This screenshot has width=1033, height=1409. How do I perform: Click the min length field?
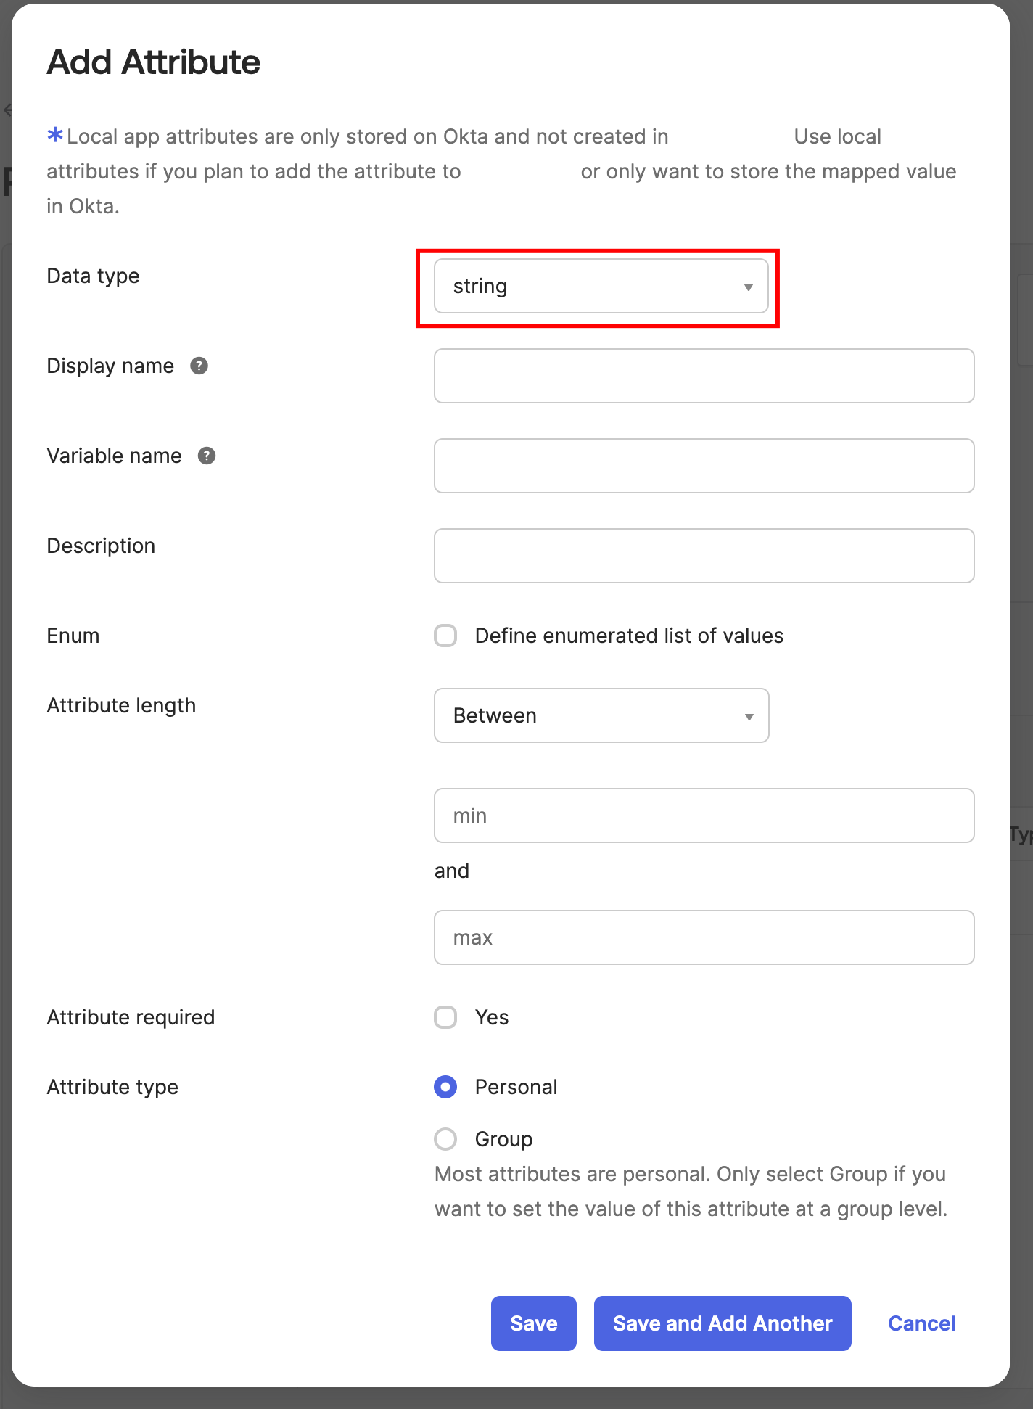click(x=704, y=816)
